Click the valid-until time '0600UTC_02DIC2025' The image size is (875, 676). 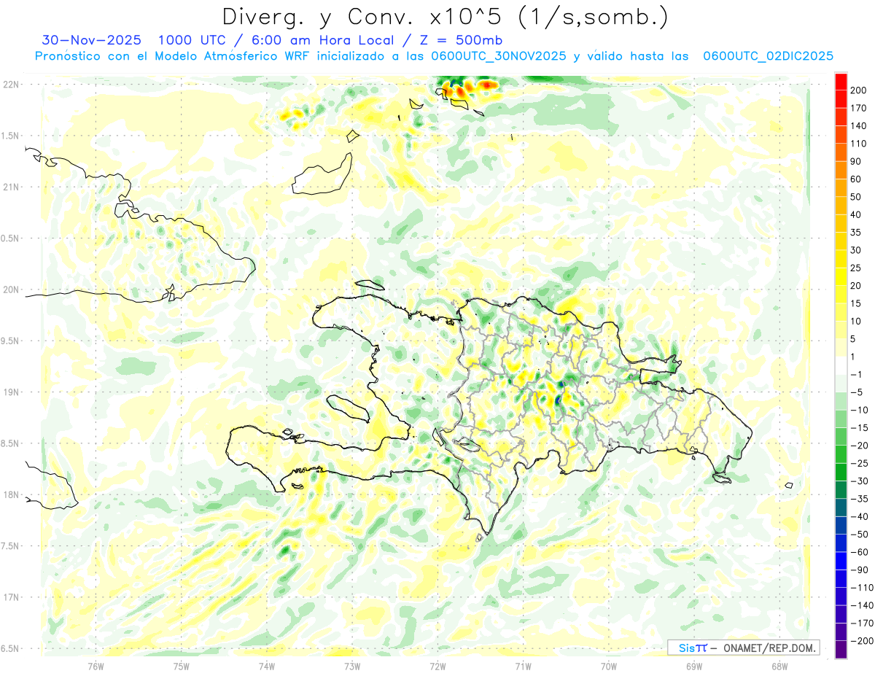768,56
